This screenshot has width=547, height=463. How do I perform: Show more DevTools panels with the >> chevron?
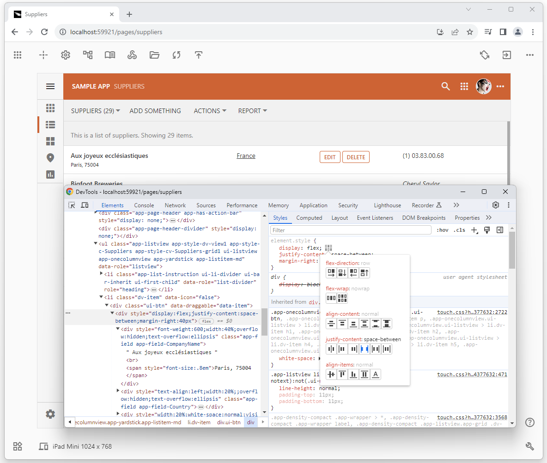click(456, 205)
